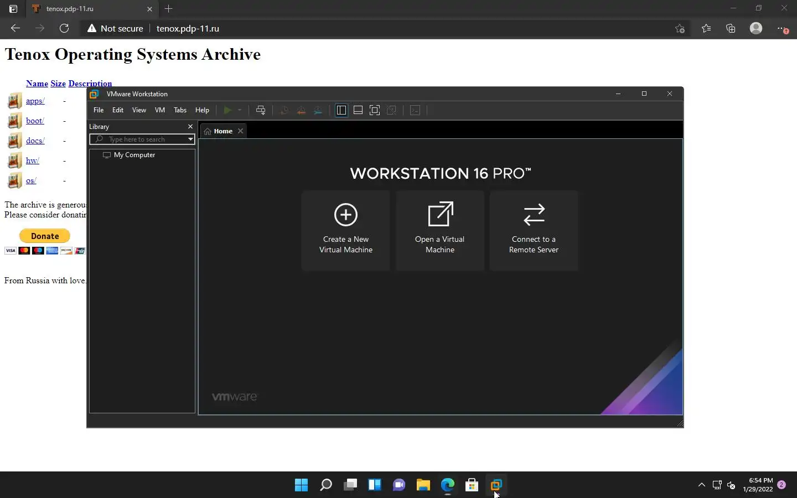Image resolution: width=797 pixels, height=498 pixels.
Task: Open the VM menu
Action: (160, 110)
